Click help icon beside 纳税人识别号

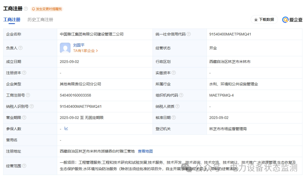32,106
